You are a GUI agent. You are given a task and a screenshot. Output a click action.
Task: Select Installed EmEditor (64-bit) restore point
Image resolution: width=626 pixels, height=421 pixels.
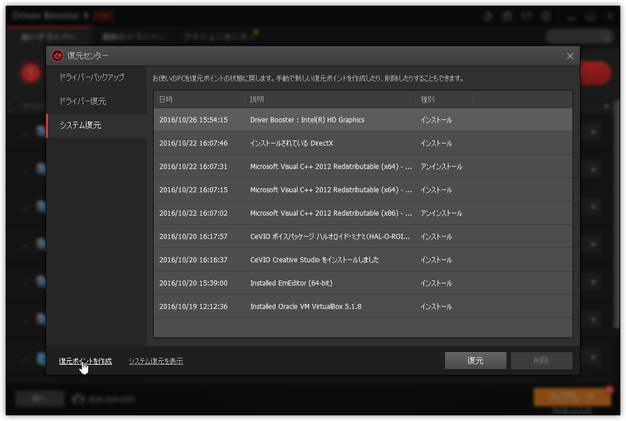point(363,283)
